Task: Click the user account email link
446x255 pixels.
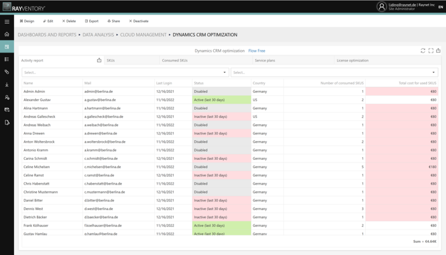Action: click(402, 5)
